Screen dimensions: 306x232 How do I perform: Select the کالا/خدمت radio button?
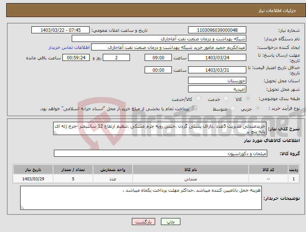[x=198, y=99]
